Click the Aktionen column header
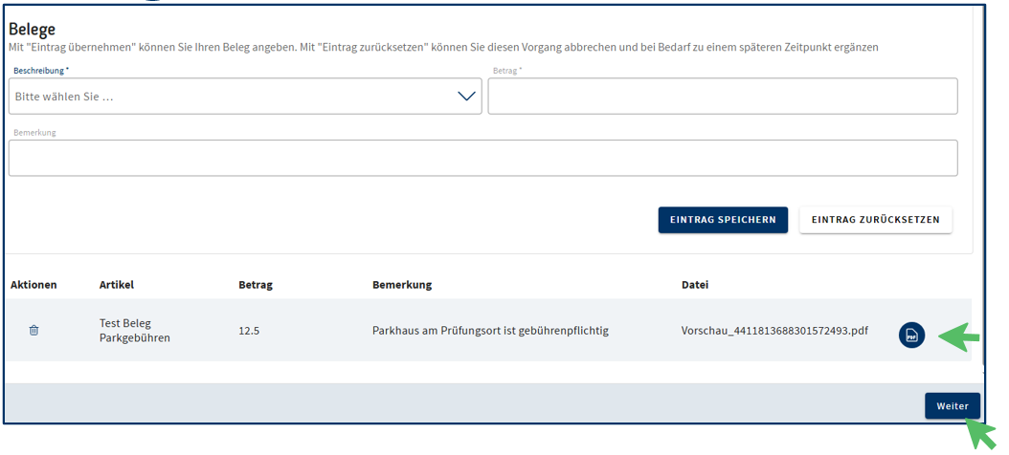The height and width of the screenshot is (455, 1009). 34,285
